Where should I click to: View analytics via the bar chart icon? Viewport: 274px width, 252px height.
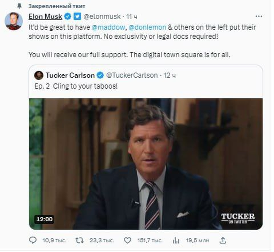176,241
